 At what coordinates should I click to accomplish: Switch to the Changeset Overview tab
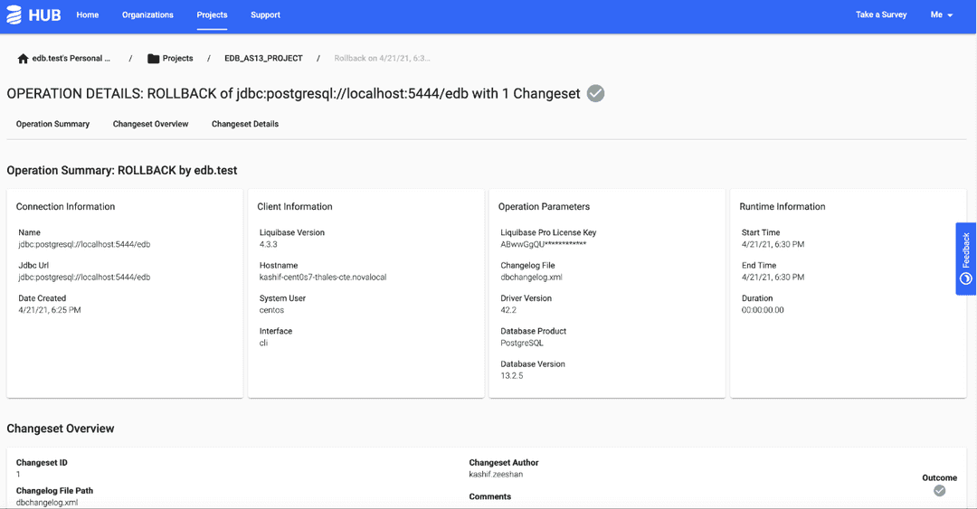pos(150,124)
